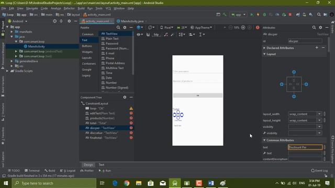Image resolution: width=335 pixels, height=188 pixels.
Task: Click collapse all icon in Project panel
Action: (x=61, y=21)
